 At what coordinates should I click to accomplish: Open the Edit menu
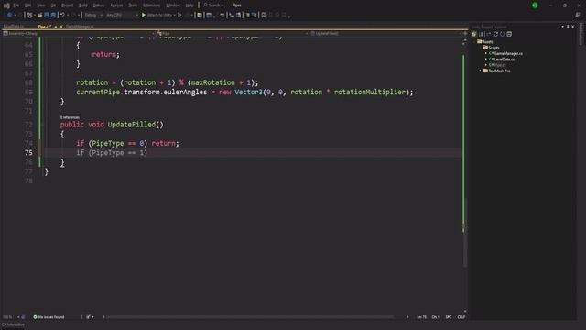pos(28,5)
